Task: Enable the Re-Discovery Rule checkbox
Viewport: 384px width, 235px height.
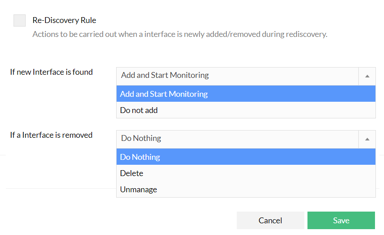Action: (x=19, y=20)
